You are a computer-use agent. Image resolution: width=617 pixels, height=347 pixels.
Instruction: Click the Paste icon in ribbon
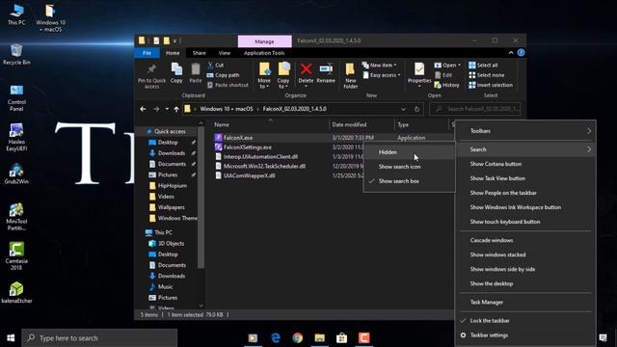click(x=196, y=69)
